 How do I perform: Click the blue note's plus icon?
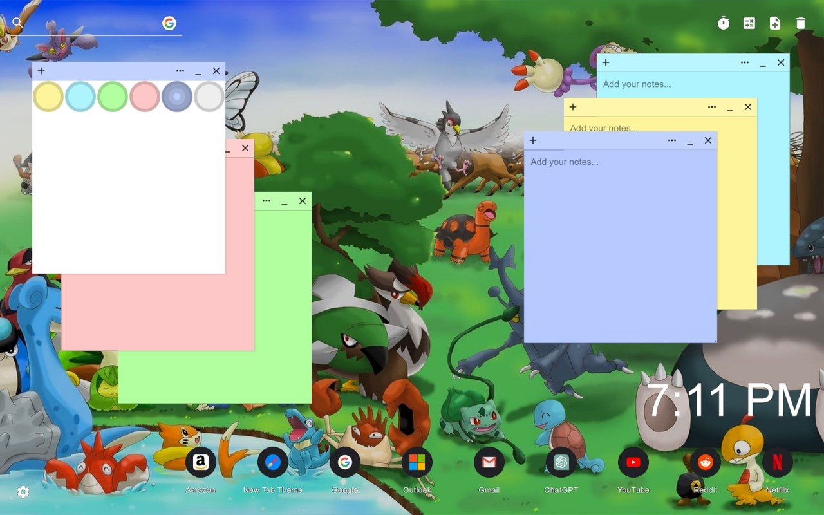(x=533, y=140)
